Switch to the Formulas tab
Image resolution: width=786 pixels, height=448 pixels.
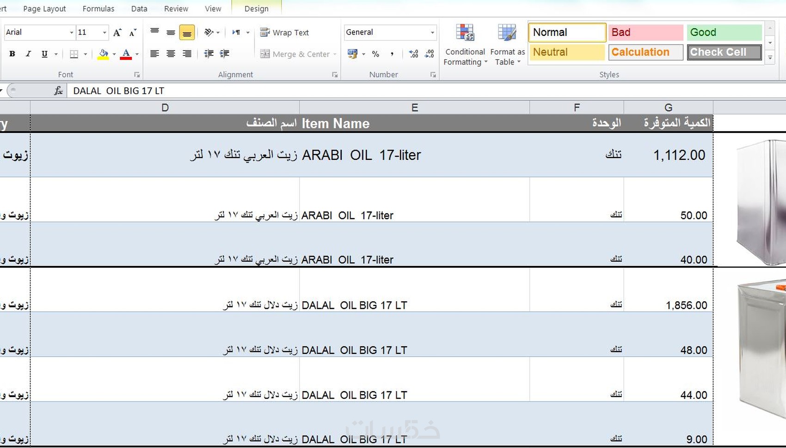coord(98,9)
